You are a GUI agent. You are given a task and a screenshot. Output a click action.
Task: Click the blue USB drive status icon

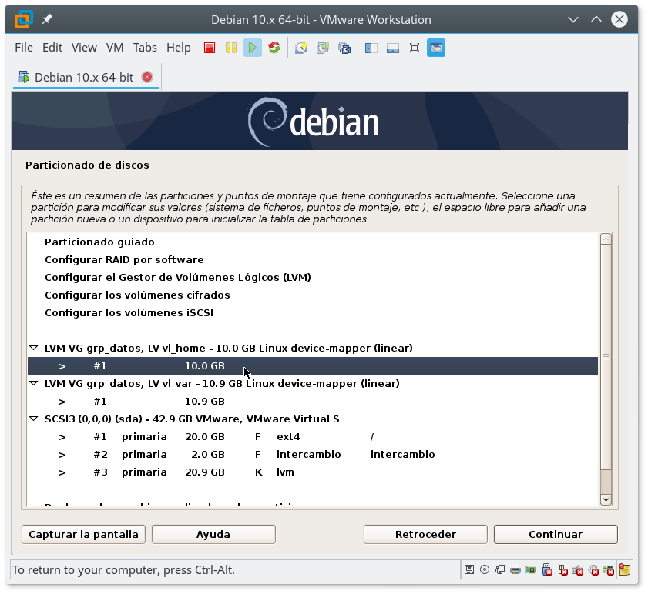tap(547, 570)
